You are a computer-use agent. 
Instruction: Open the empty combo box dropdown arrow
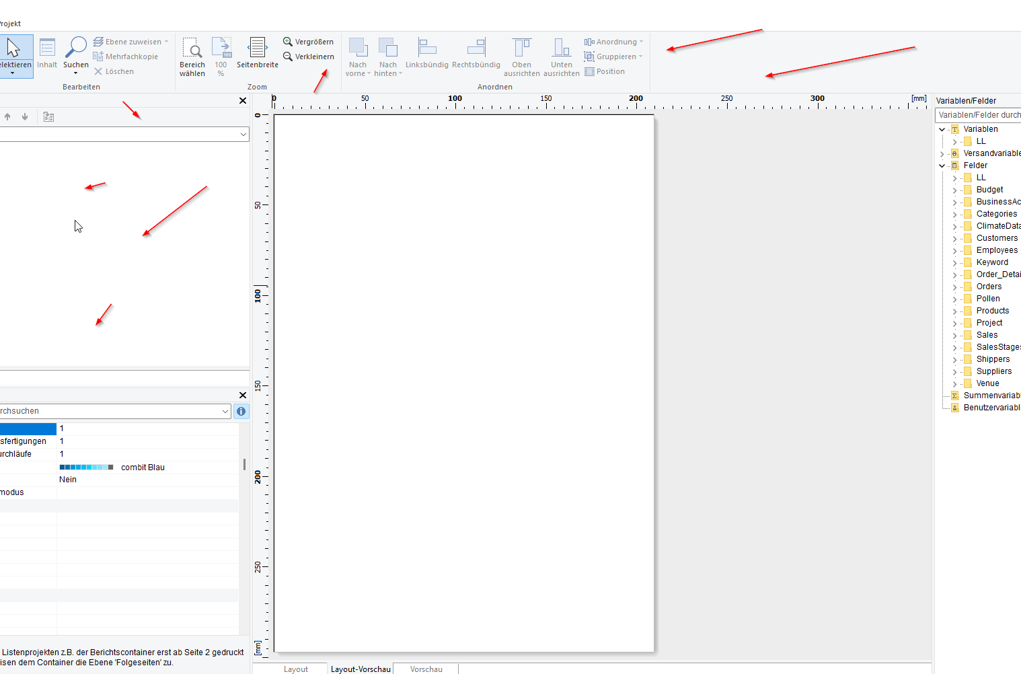point(243,135)
